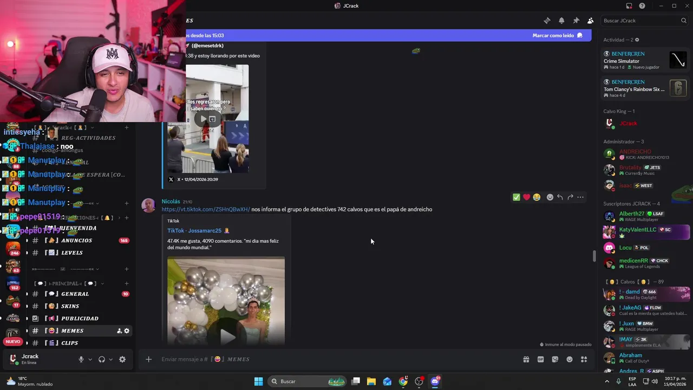Switch to the GENERAL channel
The width and height of the screenshot is (693, 390).
pyautogui.click(x=81, y=294)
